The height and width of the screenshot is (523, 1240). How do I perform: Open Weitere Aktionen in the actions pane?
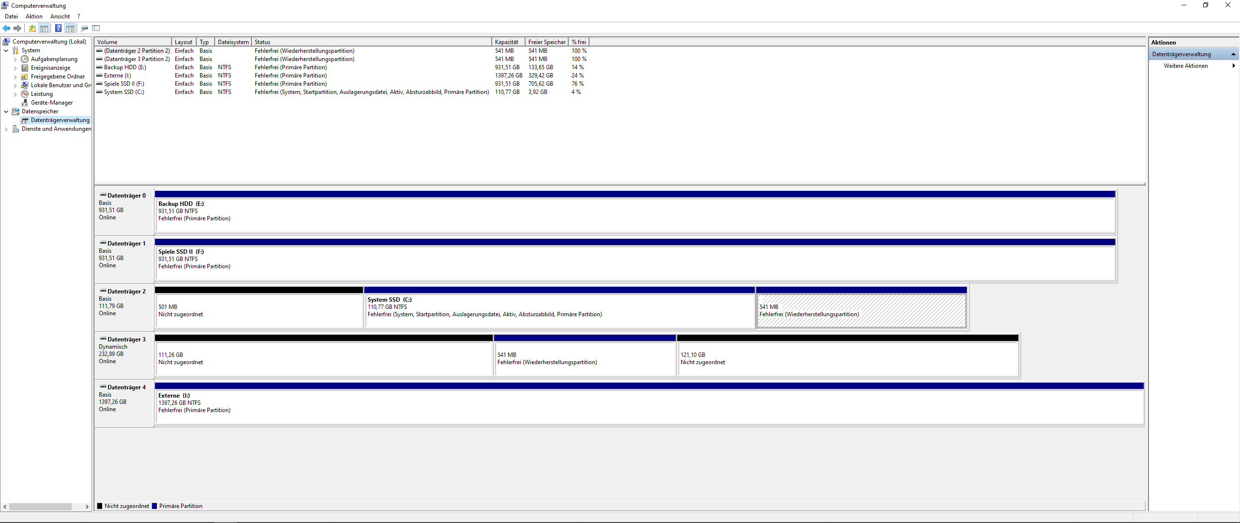click(1186, 66)
